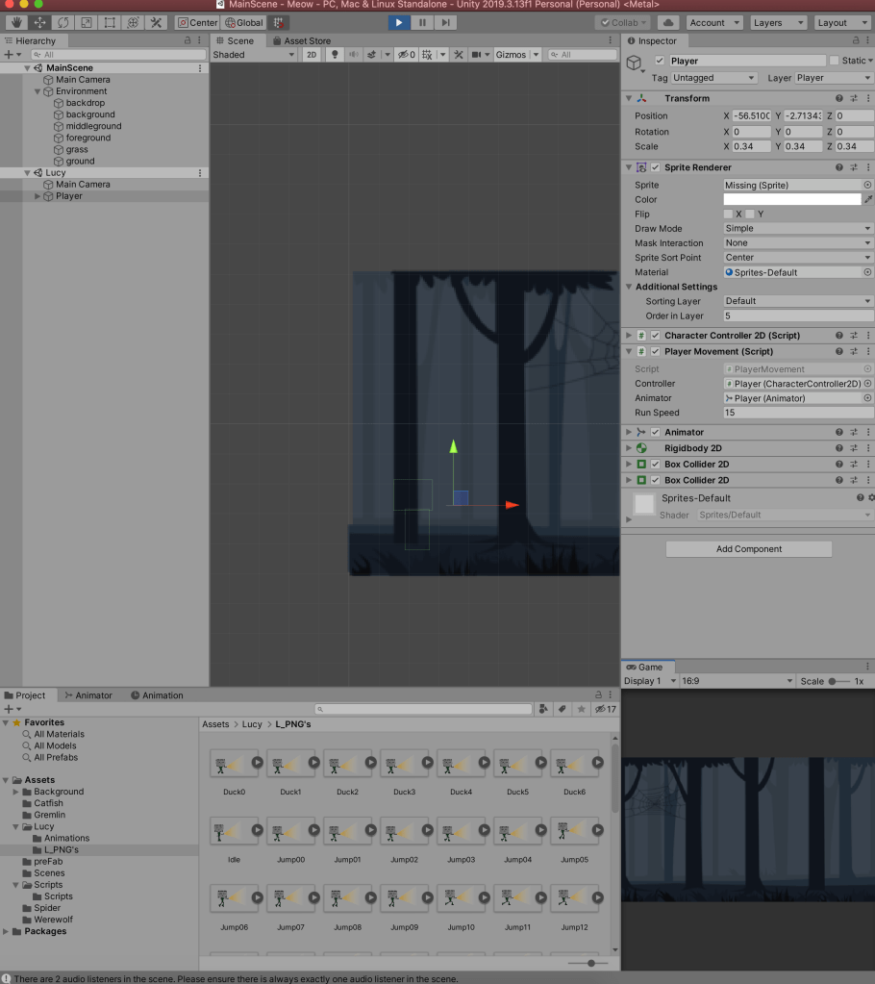Select the Rotate tool

(x=63, y=22)
